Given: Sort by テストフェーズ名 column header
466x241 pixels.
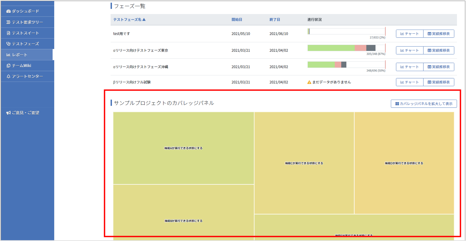Looking at the screenshot, I should point(129,20).
